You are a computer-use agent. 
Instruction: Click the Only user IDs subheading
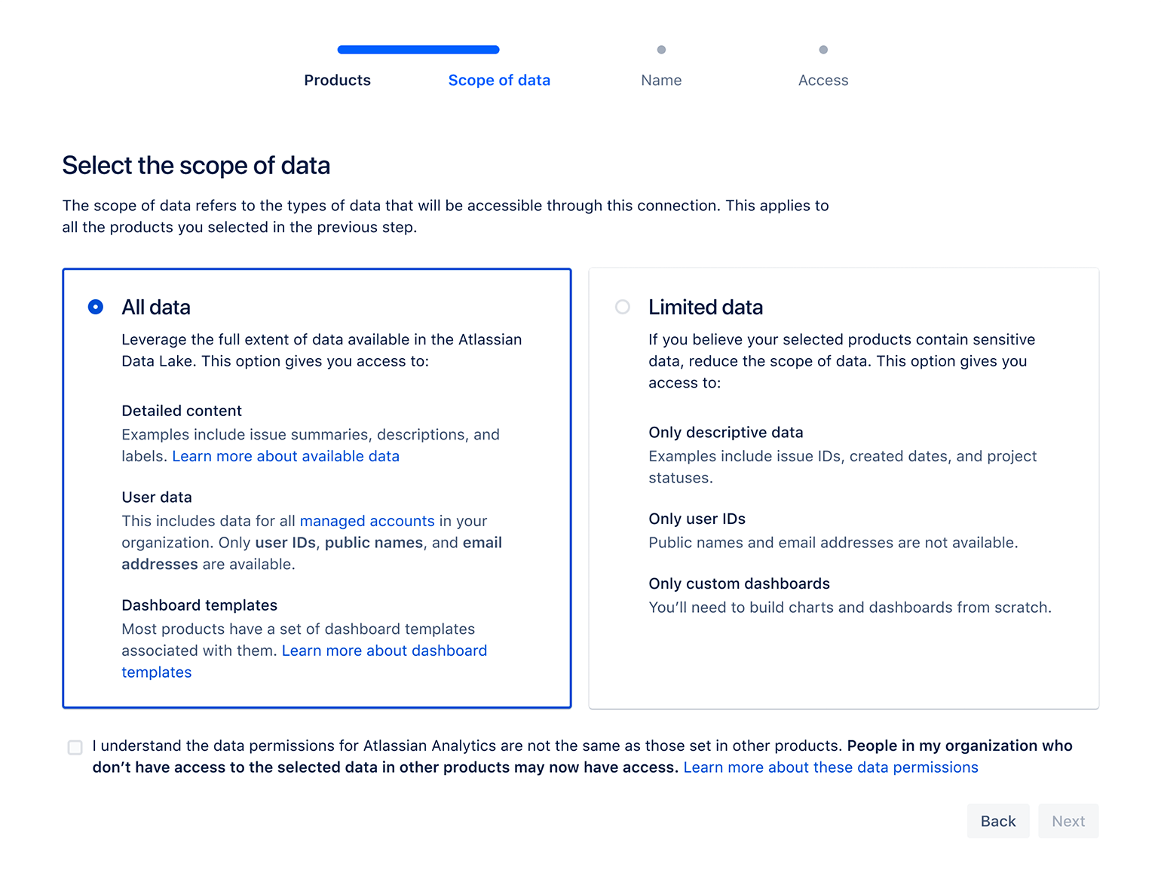click(x=696, y=519)
